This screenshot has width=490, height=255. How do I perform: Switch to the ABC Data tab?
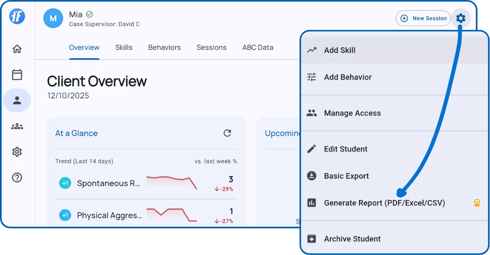click(x=258, y=47)
